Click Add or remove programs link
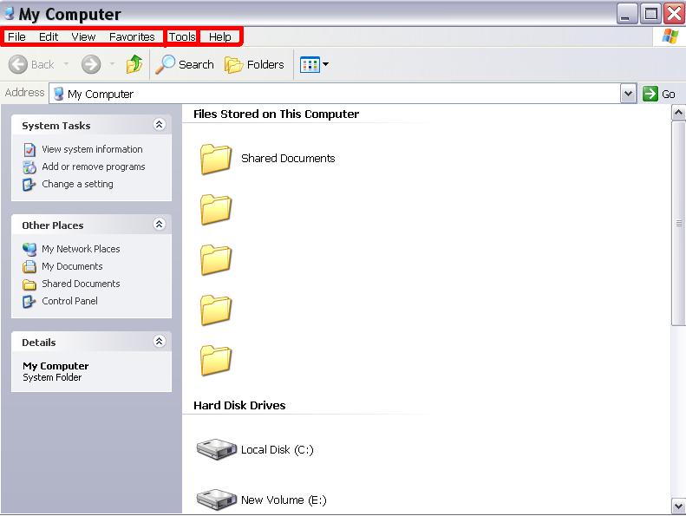 tap(93, 167)
